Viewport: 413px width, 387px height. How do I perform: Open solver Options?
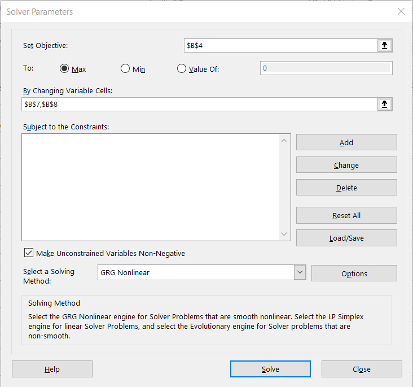click(x=354, y=273)
